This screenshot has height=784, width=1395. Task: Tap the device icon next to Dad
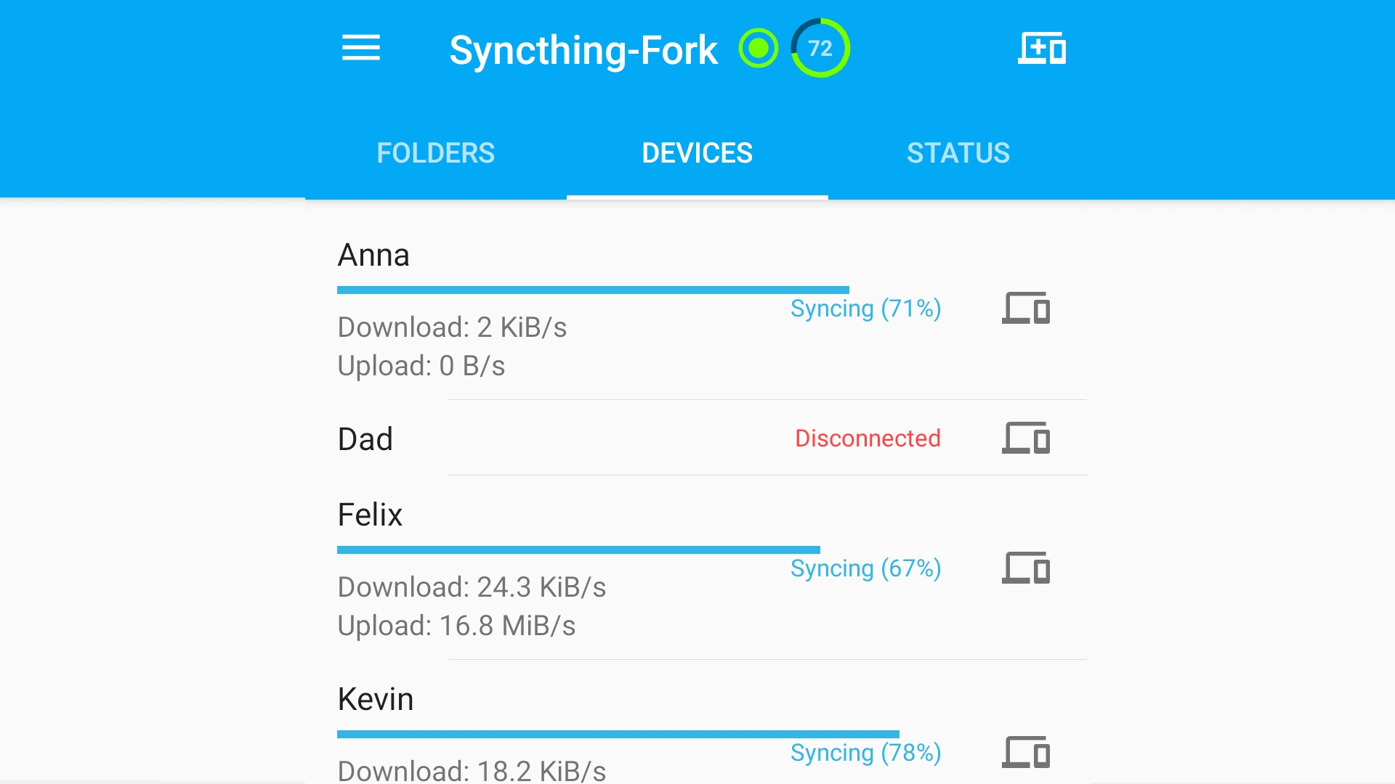point(1026,438)
